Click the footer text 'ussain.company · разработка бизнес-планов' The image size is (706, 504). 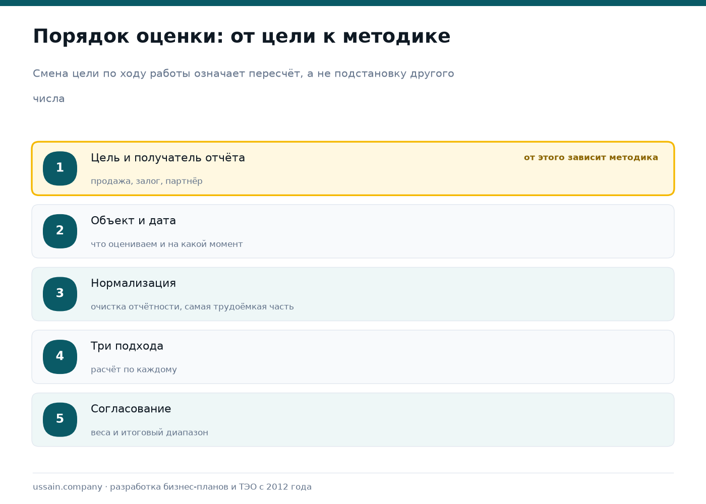click(132, 487)
